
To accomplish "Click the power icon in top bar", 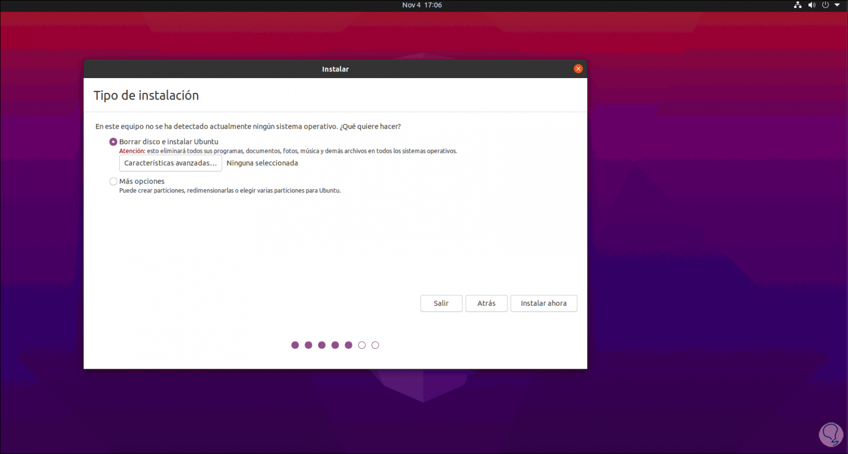I will 825,5.
